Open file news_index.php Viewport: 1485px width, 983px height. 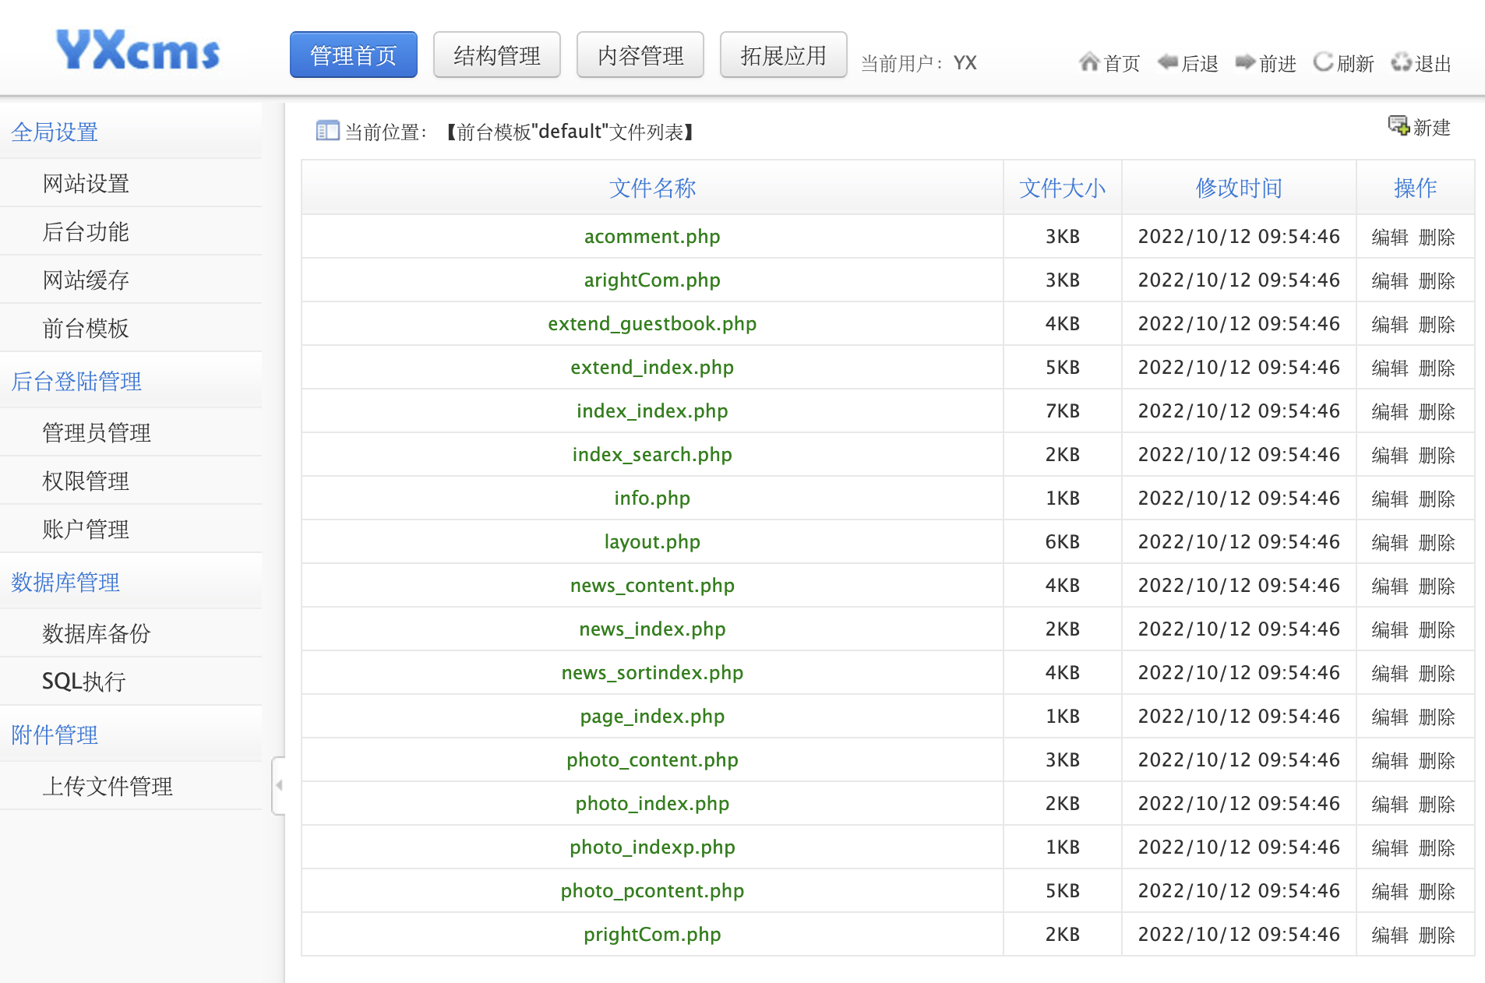(x=652, y=629)
